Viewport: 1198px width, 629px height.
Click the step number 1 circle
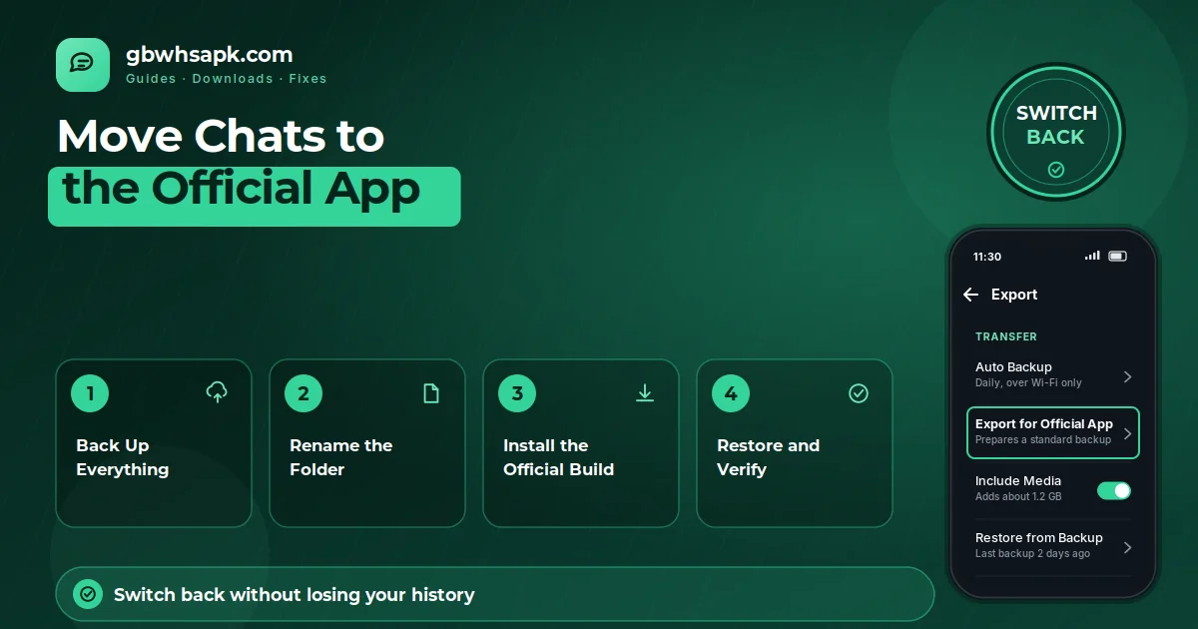coord(90,393)
